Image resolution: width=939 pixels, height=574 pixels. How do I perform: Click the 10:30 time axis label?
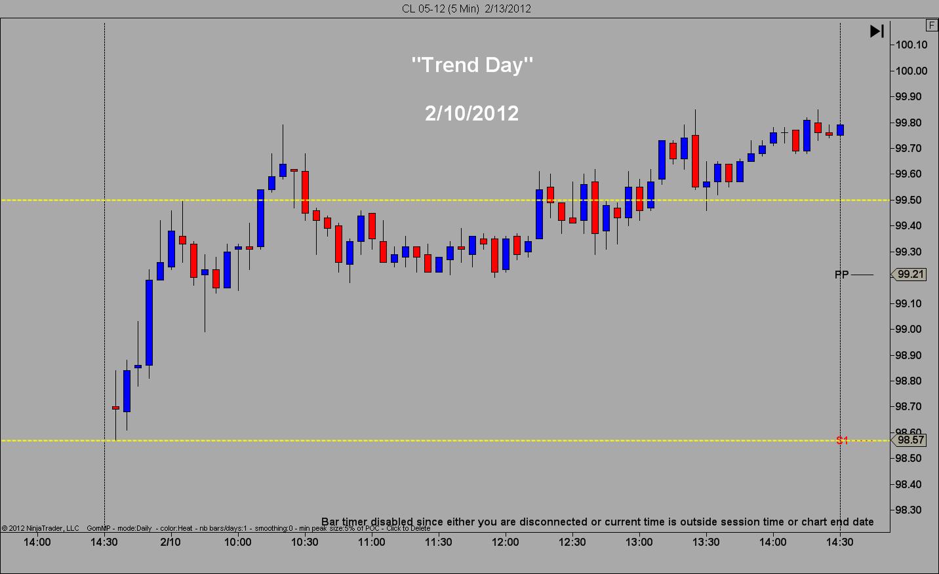pyautogui.click(x=305, y=542)
